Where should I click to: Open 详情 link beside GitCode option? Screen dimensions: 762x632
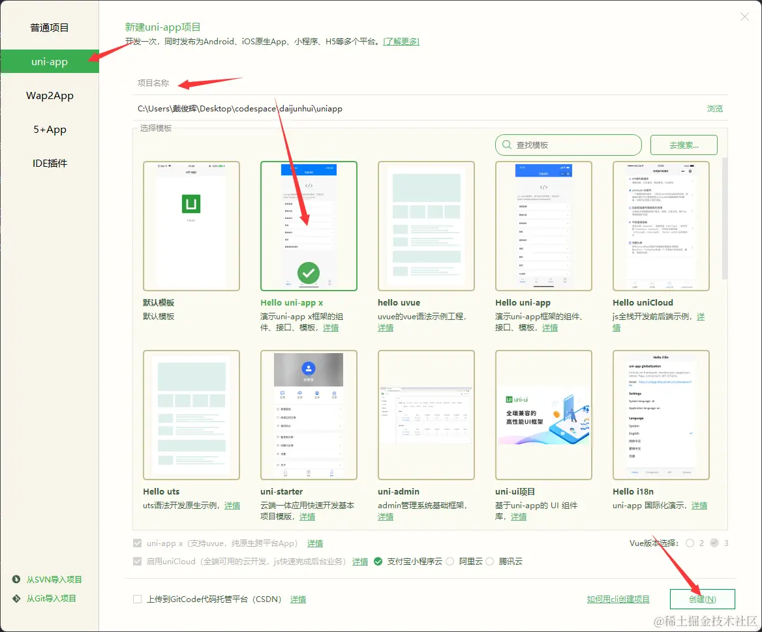[x=298, y=599]
